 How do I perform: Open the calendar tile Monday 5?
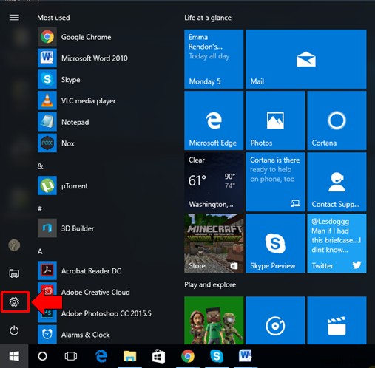pyautogui.click(x=214, y=59)
